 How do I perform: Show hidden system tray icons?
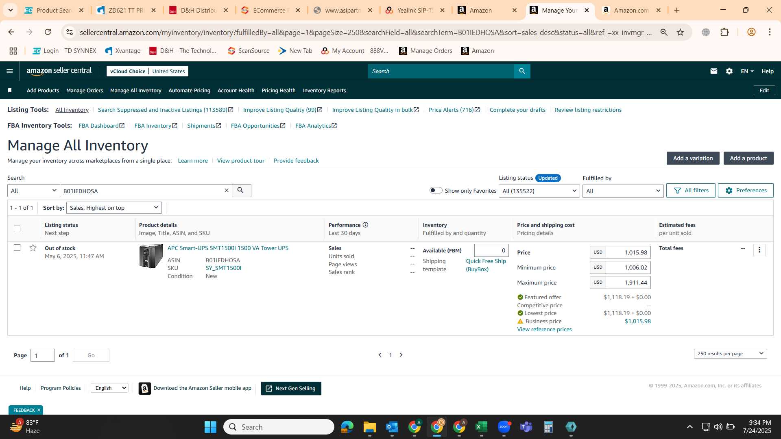point(689,427)
